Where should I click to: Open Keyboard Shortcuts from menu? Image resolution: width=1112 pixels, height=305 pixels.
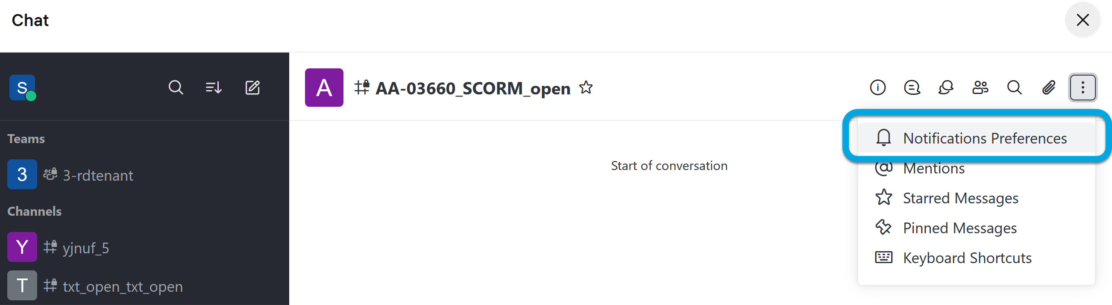pos(966,258)
